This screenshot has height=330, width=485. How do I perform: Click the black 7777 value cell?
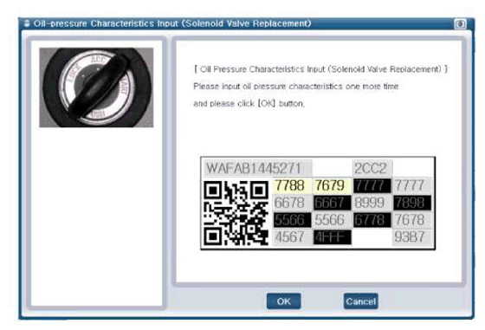coord(372,185)
